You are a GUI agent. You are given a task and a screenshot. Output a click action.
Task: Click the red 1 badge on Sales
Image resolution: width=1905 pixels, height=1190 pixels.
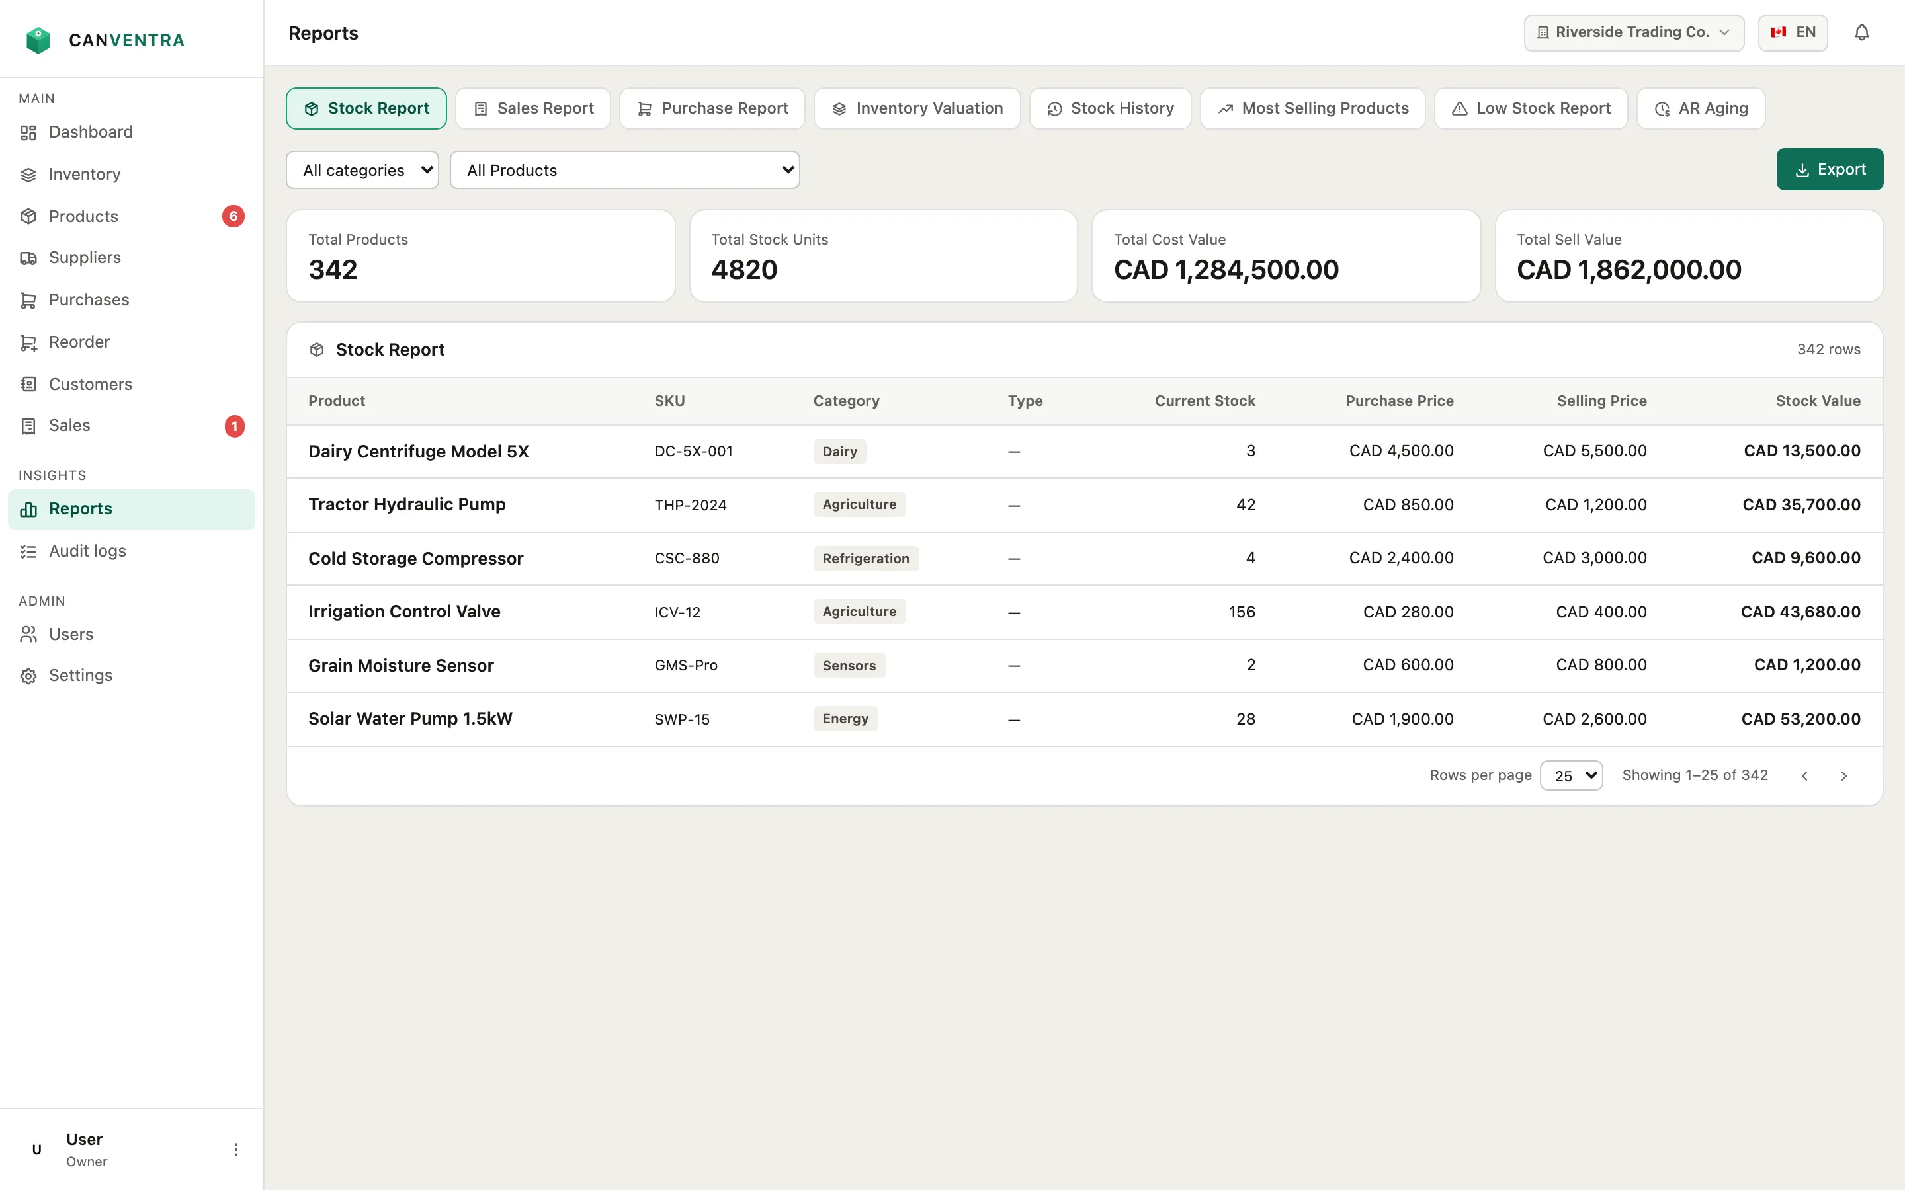coord(233,426)
